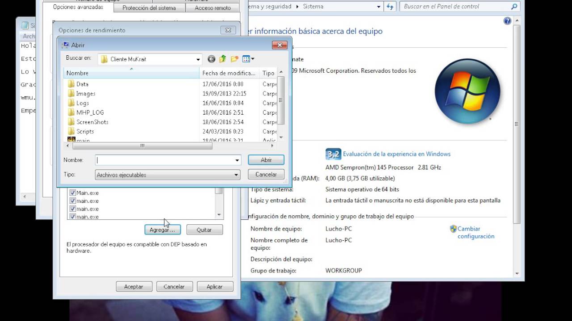Select the MHP_LOG folder name
Screen dimensions: 572x321
pos(90,112)
